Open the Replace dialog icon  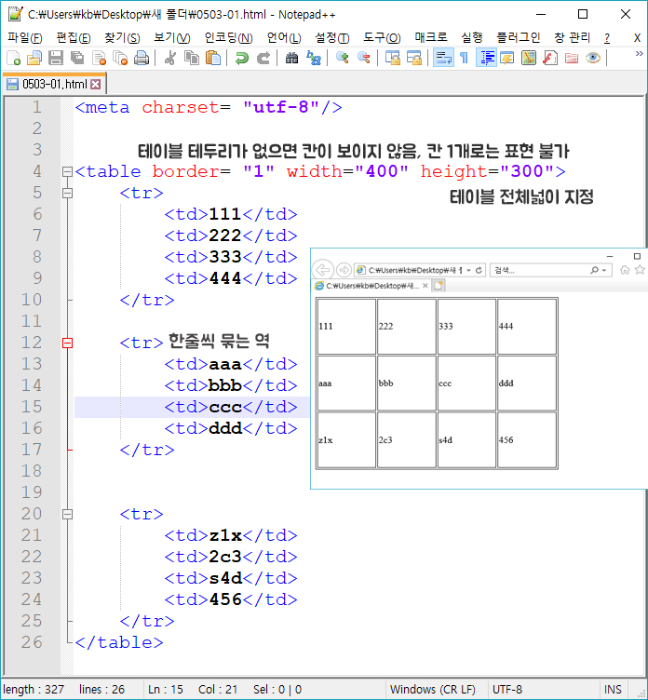click(314, 58)
